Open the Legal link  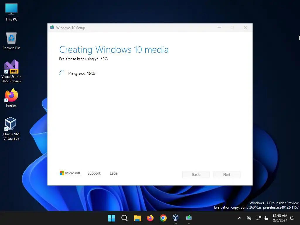click(x=114, y=173)
